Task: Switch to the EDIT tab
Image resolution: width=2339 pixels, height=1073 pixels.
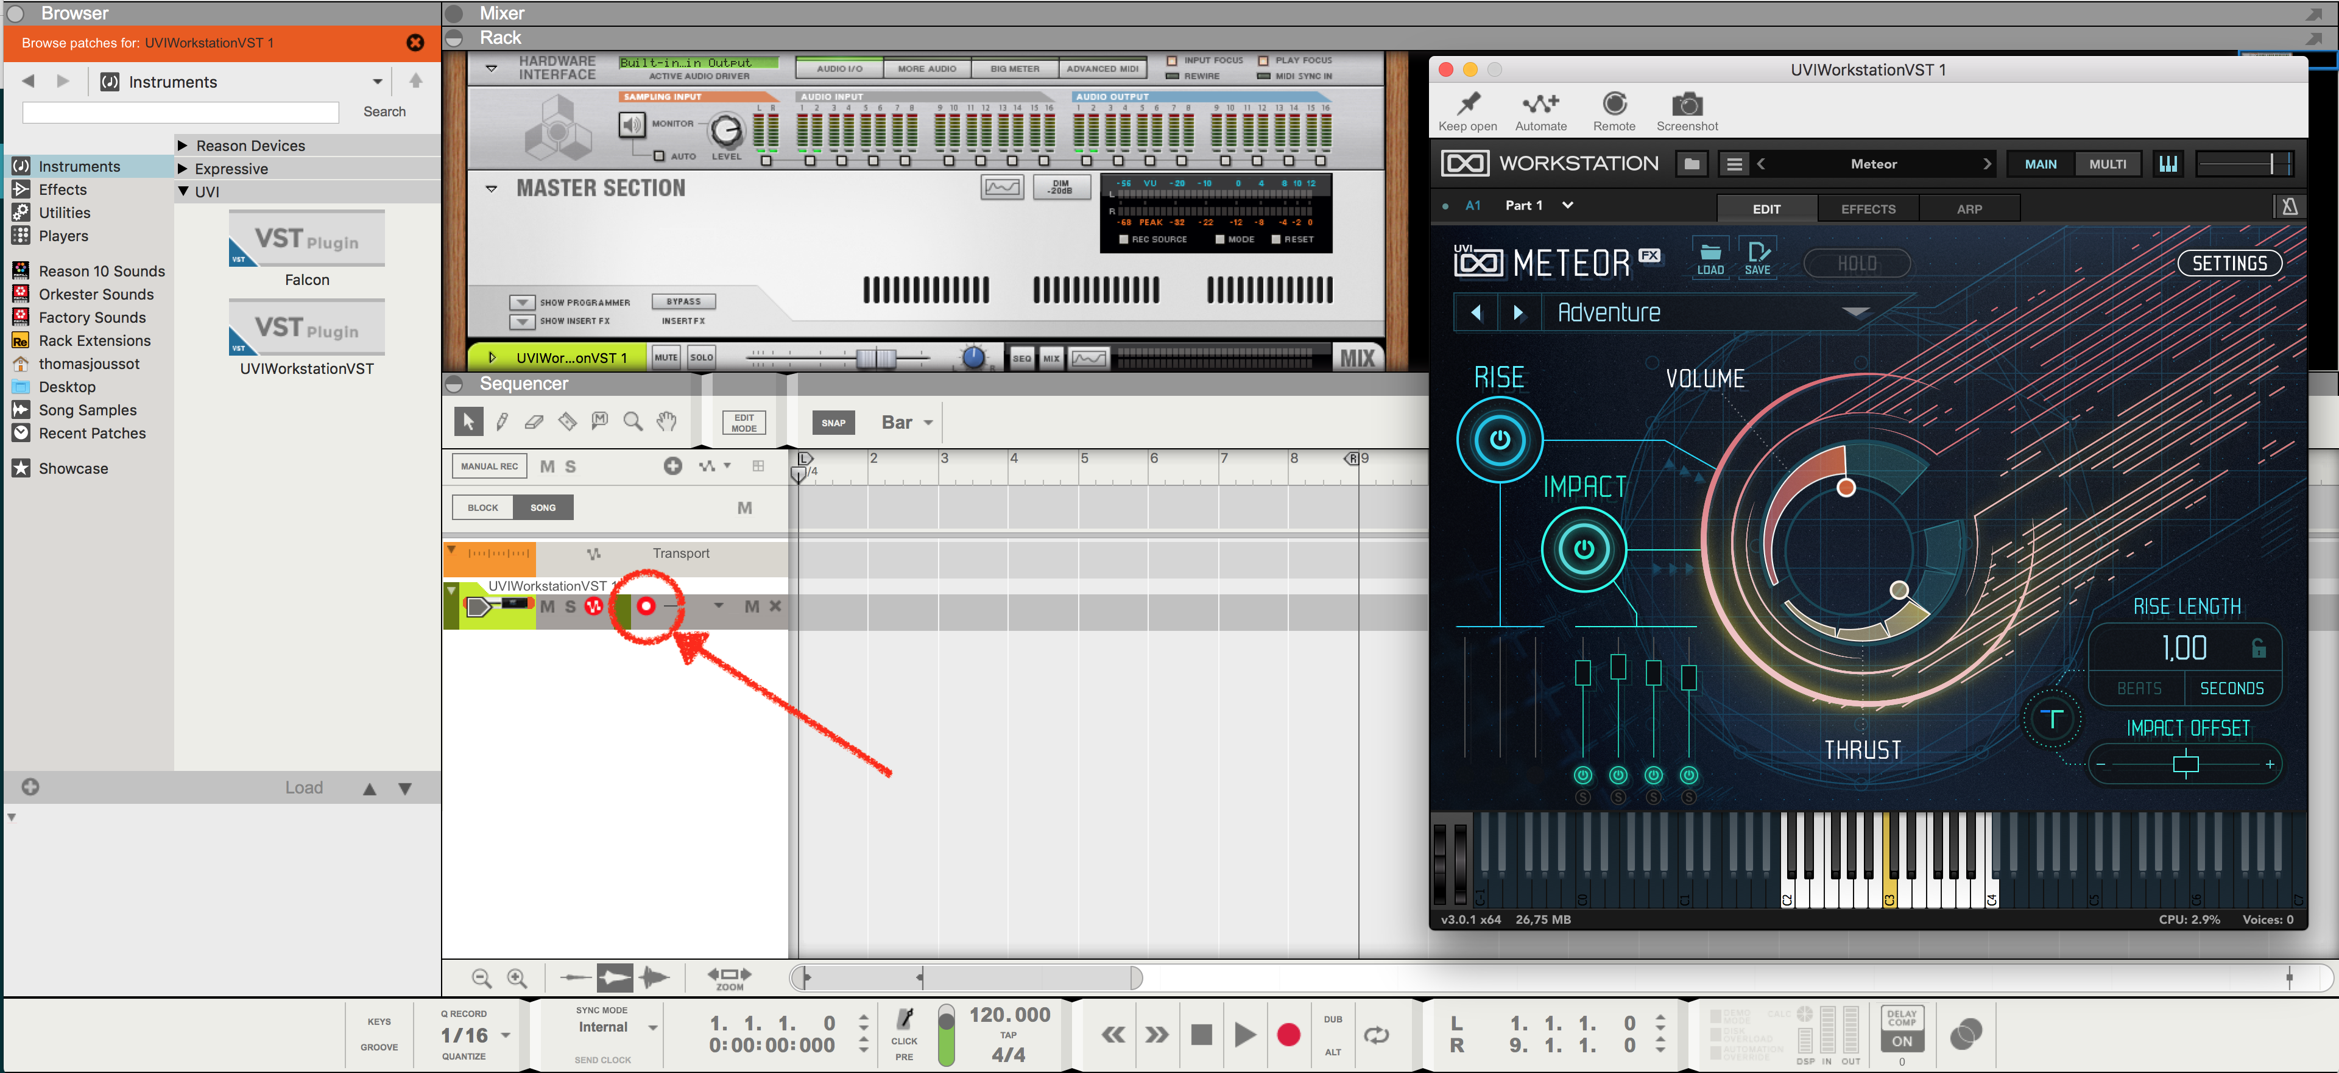Action: (1767, 209)
